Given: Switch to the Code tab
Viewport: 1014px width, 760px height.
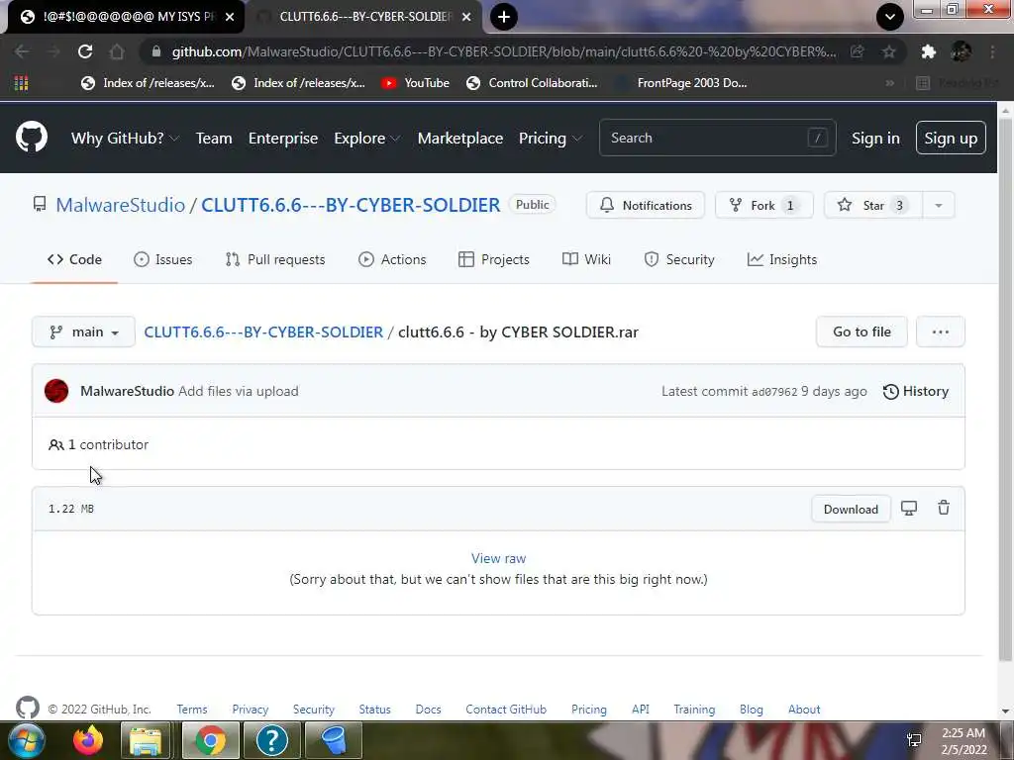Looking at the screenshot, I should point(74,259).
